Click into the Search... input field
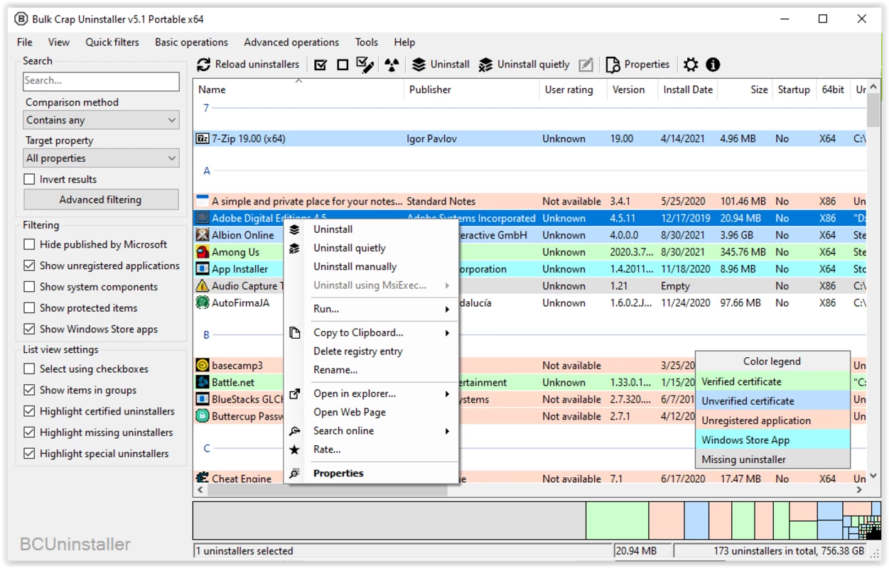Image resolution: width=889 pixels, height=568 pixels. [x=101, y=81]
